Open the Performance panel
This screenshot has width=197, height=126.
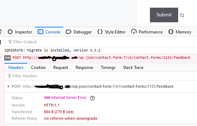147,32
